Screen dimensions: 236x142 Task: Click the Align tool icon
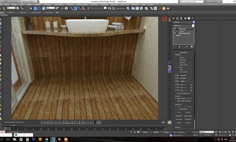114,8
